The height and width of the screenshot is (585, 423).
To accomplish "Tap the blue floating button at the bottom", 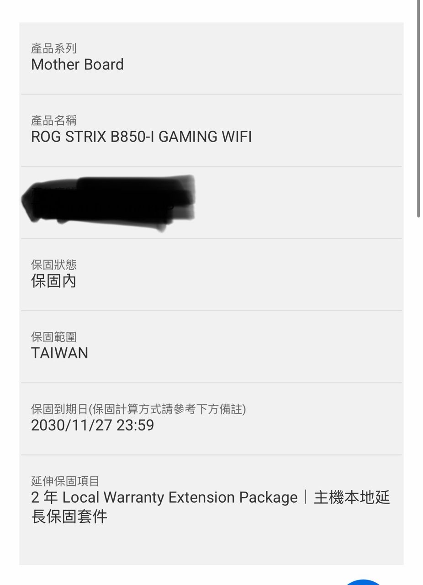I will (364, 582).
